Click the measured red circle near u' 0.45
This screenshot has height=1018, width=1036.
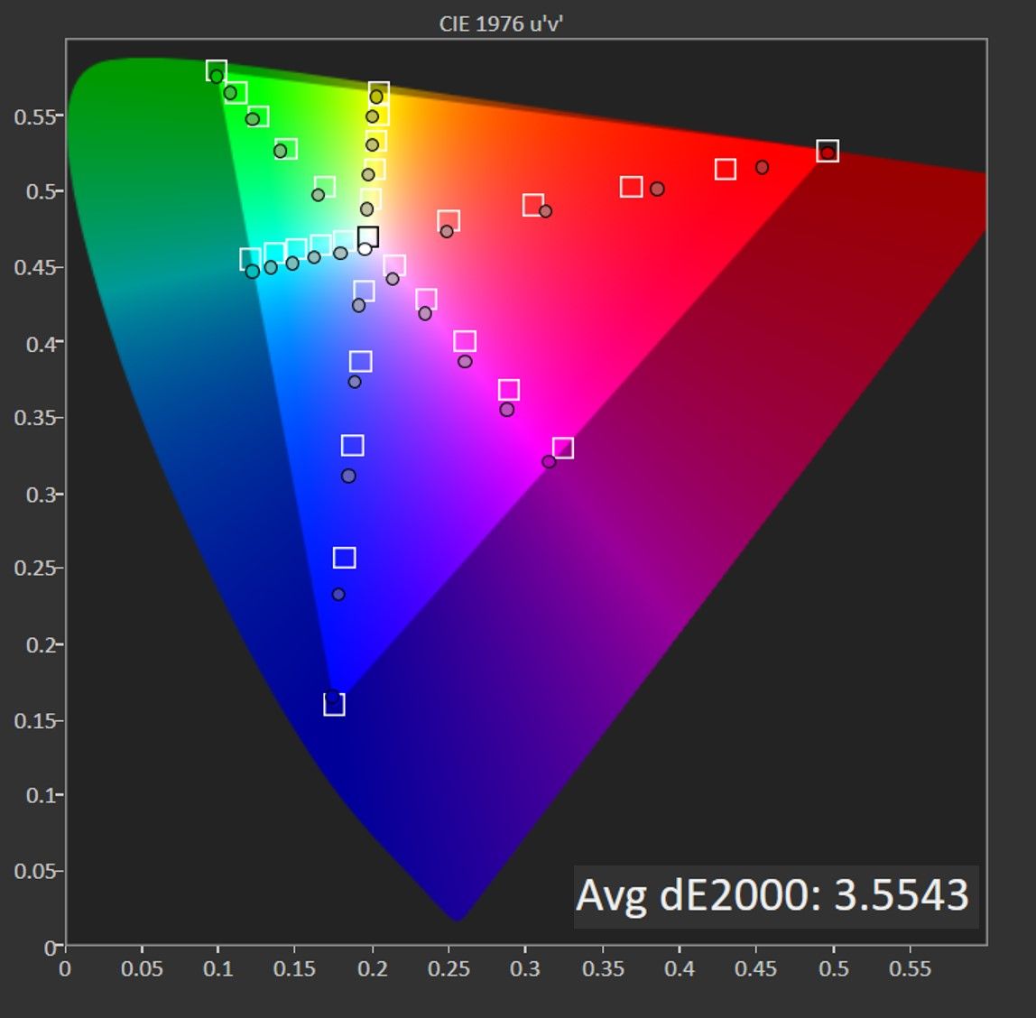[x=762, y=167]
